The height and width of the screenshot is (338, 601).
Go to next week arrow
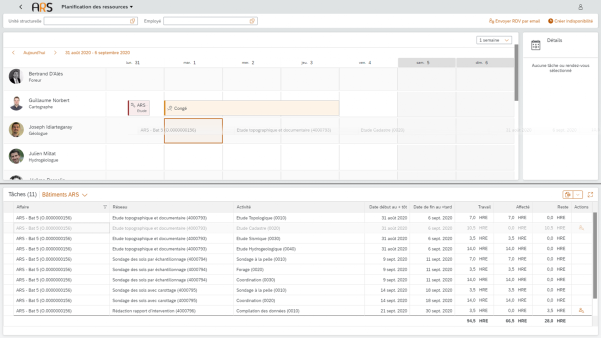click(55, 52)
